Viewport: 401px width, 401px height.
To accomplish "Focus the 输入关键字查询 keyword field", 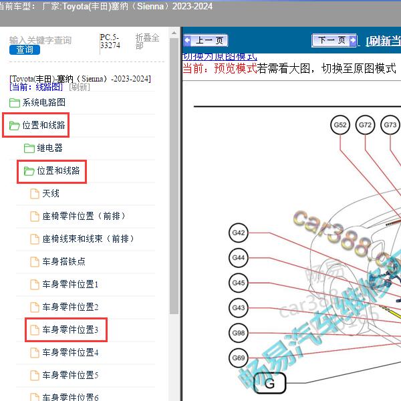I will pos(40,40).
